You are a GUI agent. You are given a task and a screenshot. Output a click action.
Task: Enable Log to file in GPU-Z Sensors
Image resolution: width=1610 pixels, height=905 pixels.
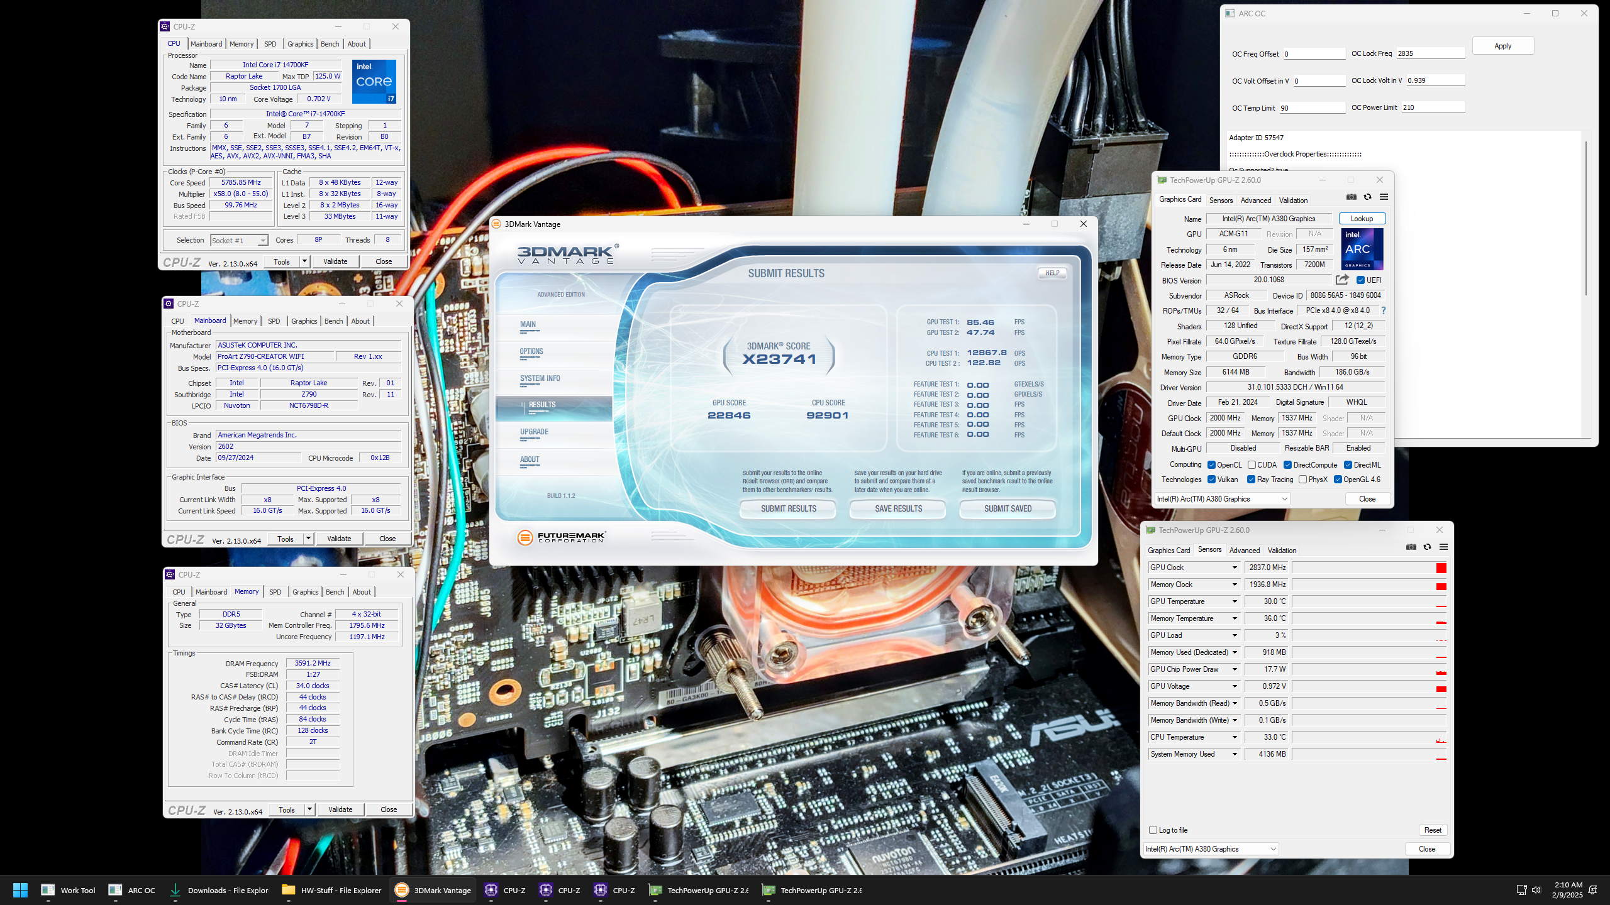click(x=1153, y=830)
